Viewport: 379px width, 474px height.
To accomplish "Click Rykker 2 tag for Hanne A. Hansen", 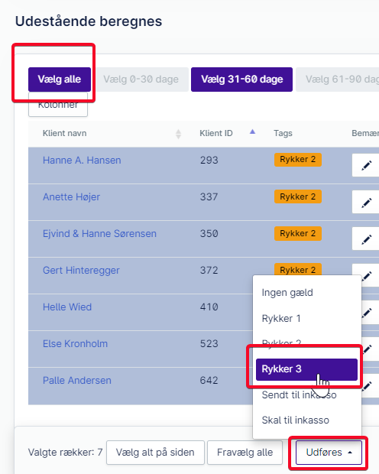I will 298,160.
